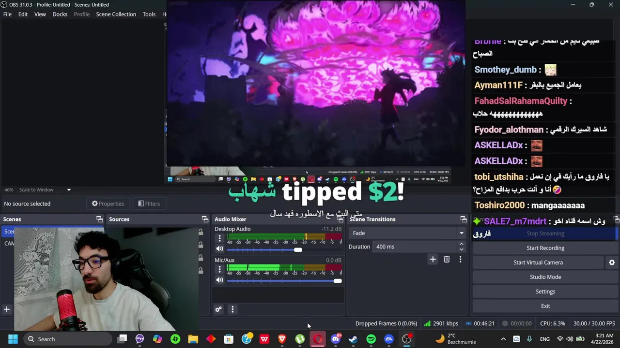Toggle Studio Mode
620x348 pixels.
545,277
